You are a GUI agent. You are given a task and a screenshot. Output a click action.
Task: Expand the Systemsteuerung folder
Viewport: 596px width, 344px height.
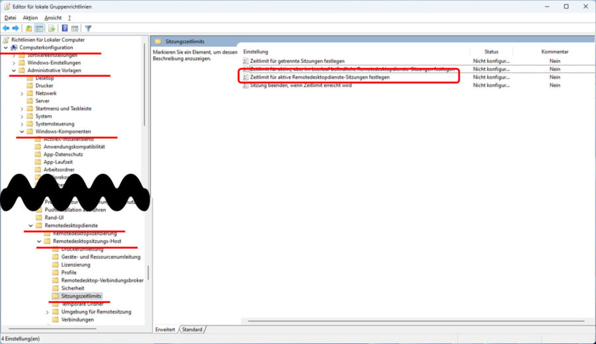pyautogui.click(x=22, y=124)
